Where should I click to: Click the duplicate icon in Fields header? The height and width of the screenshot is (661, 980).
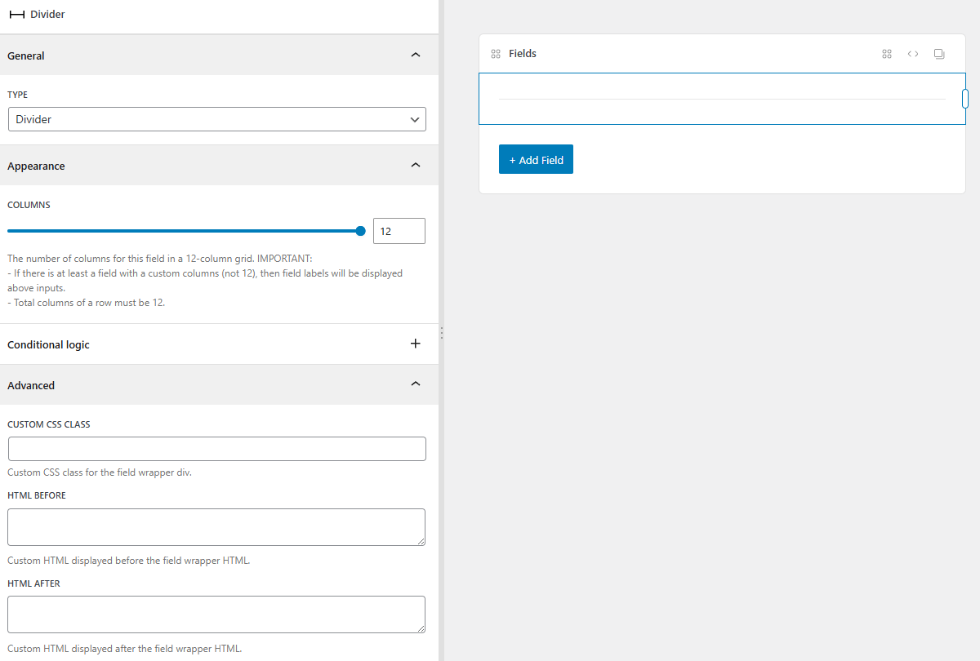pyautogui.click(x=939, y=54)
